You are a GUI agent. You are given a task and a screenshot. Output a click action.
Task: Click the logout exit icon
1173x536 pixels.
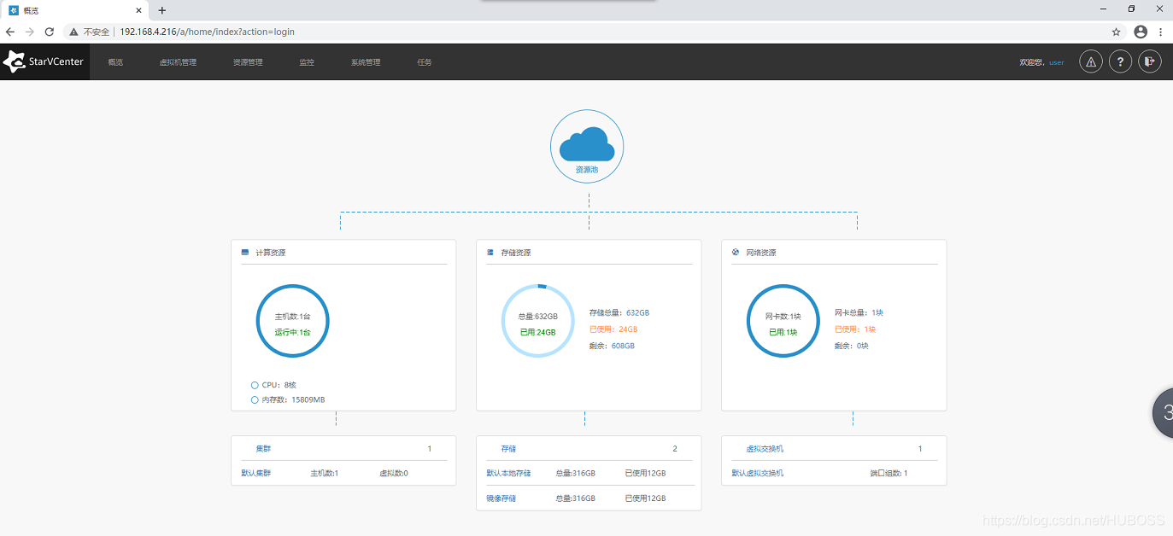1150,62
